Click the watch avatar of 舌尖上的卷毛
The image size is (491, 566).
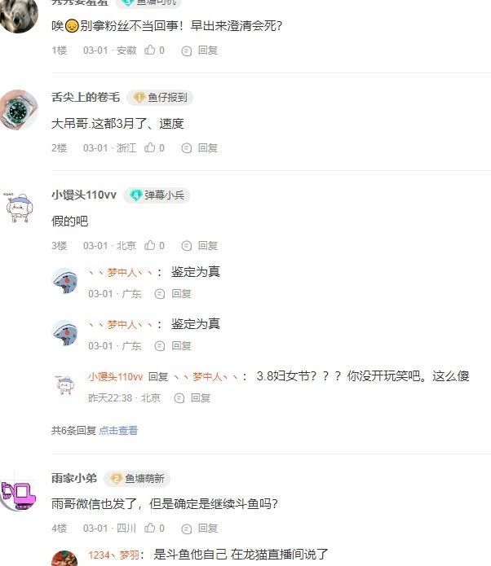19,110
